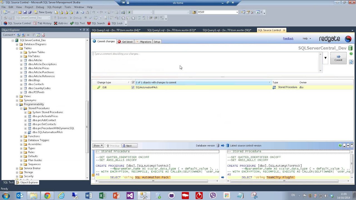
Task: Open Tab History tool
Action: click(42, 23)
